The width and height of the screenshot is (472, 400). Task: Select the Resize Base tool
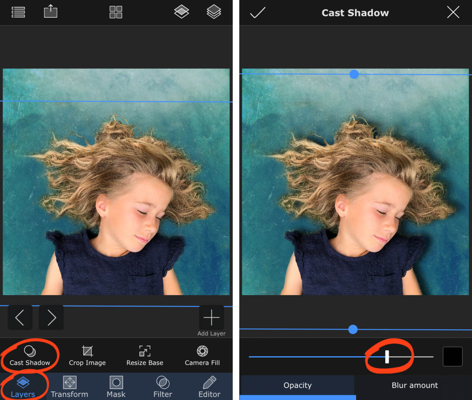coord(145,355)
